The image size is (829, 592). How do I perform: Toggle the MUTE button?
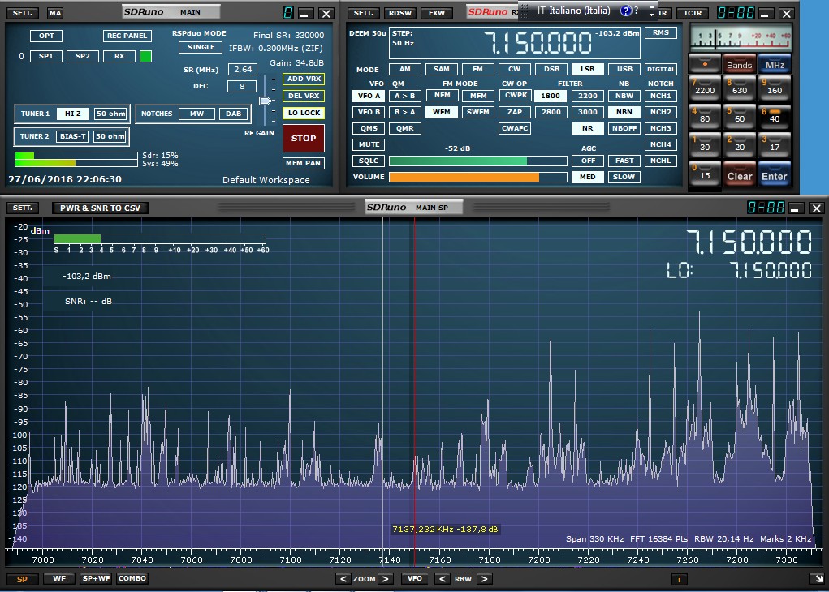point(369,144)
